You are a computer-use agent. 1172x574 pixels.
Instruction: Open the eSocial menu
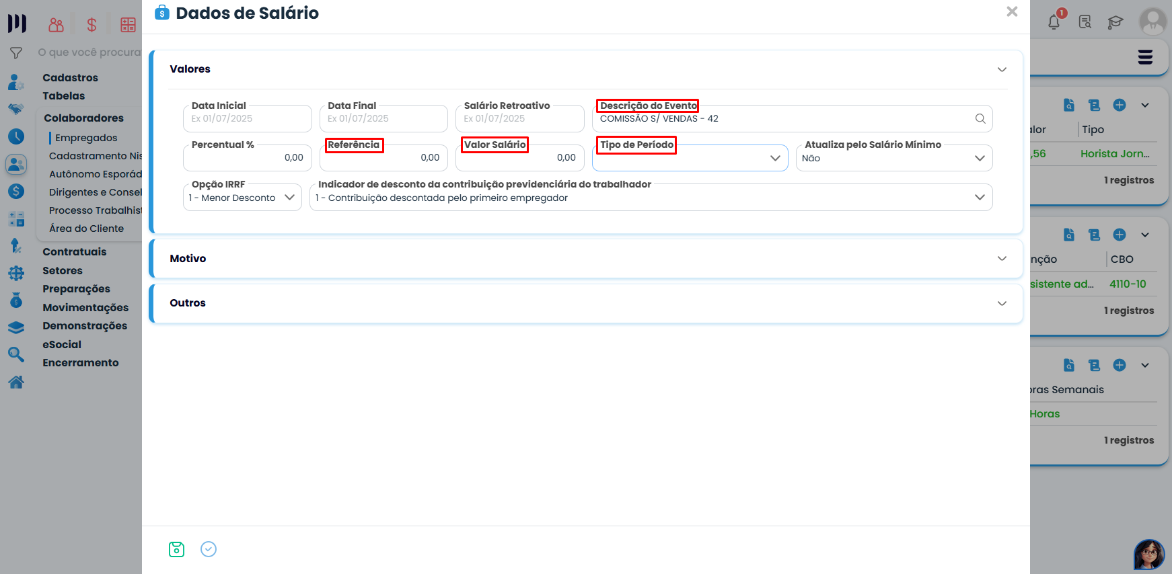(62, 345)
